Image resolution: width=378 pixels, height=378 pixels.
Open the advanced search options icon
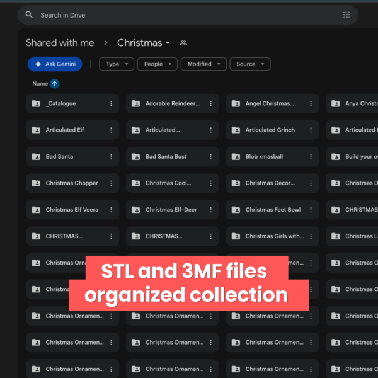point(346,15)
